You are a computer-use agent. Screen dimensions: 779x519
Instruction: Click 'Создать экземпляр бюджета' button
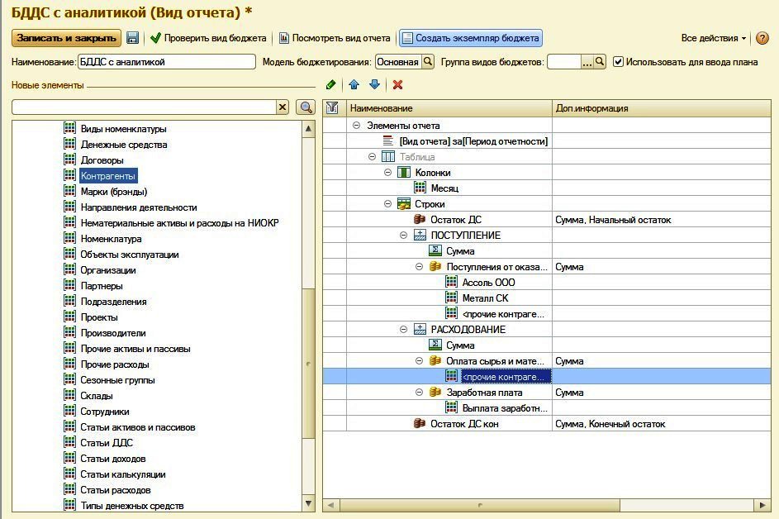tap(470, 38)
